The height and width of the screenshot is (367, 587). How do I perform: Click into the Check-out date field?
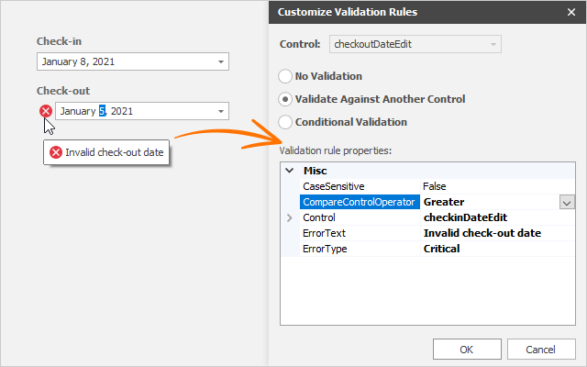point(134,112)
